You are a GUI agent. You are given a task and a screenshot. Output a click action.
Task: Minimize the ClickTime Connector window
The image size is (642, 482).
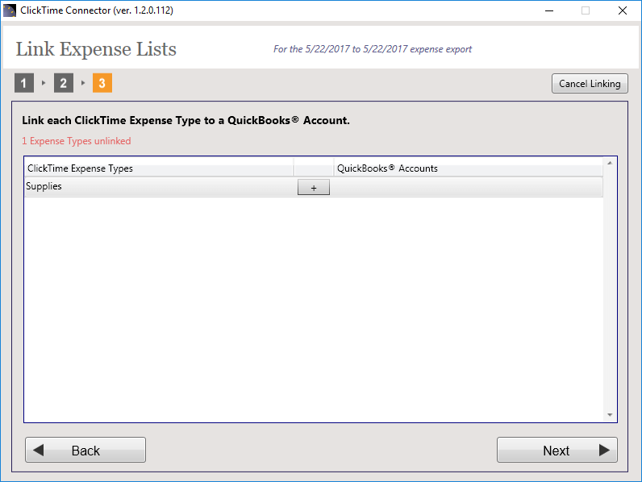click(549, 10)
